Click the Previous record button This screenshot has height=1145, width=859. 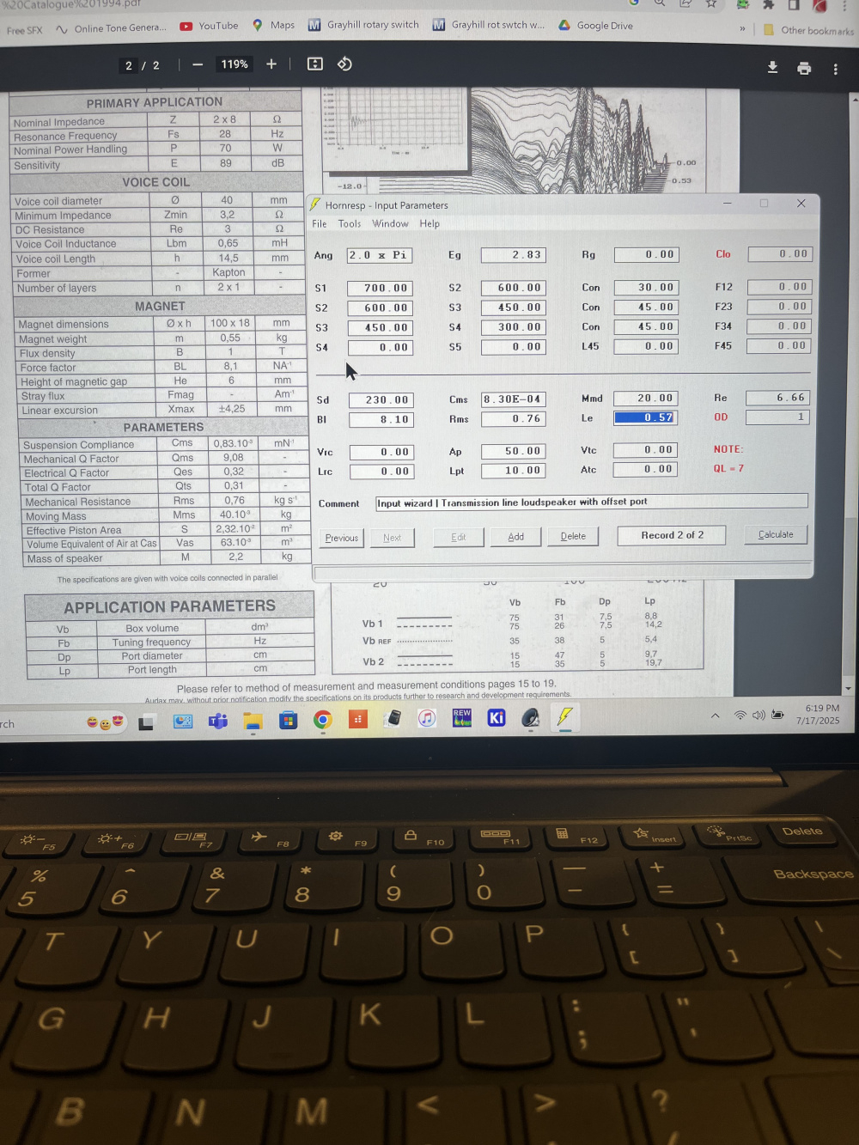(x=342, y=538)
